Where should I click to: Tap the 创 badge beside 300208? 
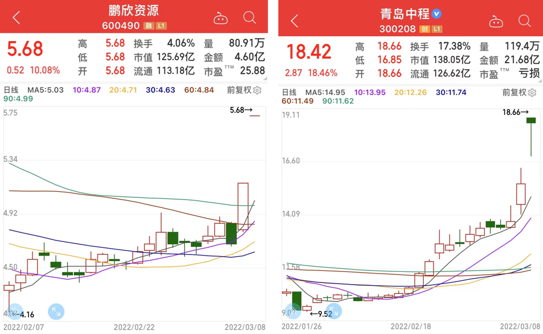click(424, 29)
